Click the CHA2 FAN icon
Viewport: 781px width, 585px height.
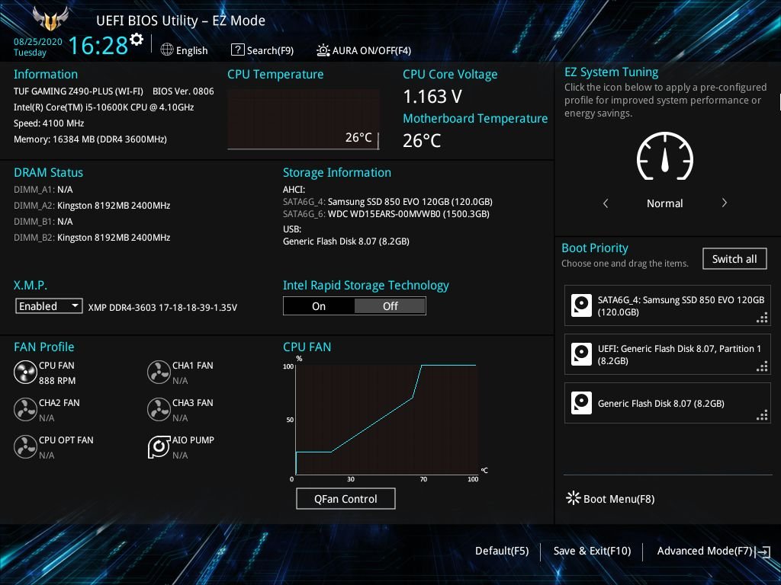pos(25,409)
